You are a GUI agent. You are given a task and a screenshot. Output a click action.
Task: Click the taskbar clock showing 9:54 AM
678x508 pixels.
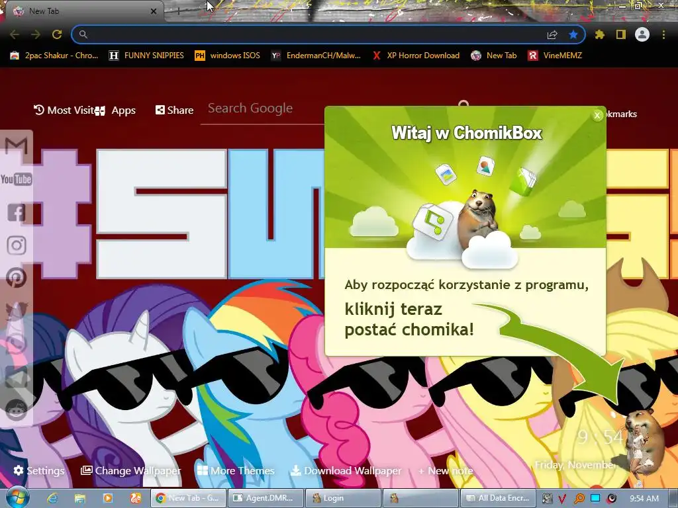pyautogui.click(x=644, y=499)
